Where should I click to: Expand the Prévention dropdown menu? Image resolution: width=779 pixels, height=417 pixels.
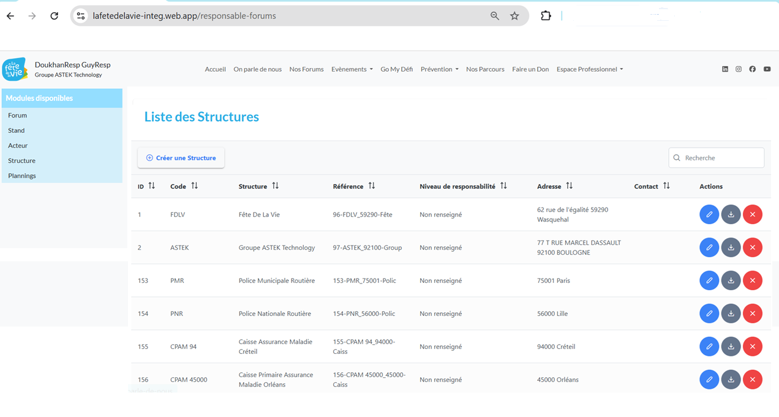(x=439, y=69)
